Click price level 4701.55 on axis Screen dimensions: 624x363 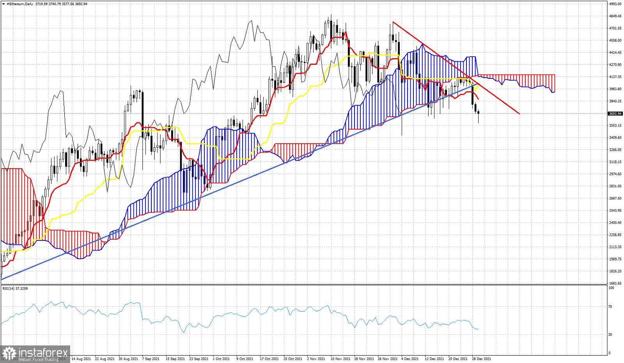615,28
